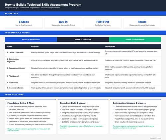Click 'Program charter with measurable KPIs' deliverable

point(131,52)
